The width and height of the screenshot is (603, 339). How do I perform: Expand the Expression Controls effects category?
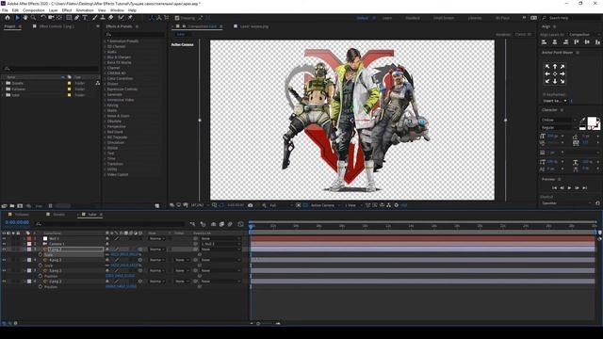tap(105, 89)
